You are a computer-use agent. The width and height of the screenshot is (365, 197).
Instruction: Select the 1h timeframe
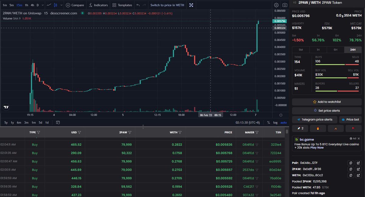click(26, 5)
